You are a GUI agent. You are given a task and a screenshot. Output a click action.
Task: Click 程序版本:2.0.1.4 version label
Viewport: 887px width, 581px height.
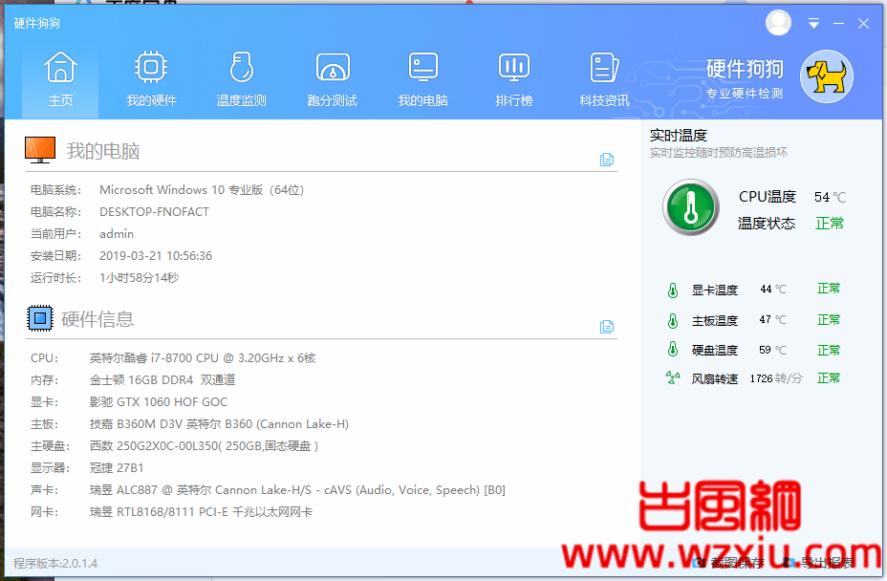55,564
